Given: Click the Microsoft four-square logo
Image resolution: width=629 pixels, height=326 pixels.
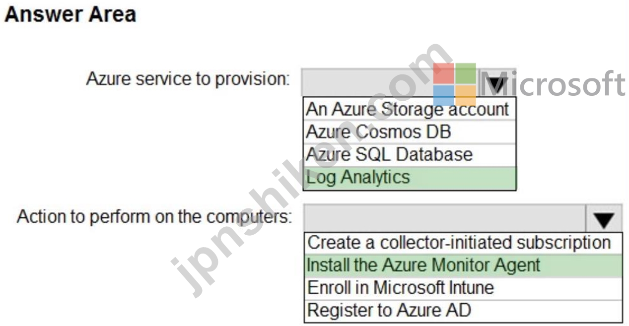Looking at the screenshot, I should [454, 84].
